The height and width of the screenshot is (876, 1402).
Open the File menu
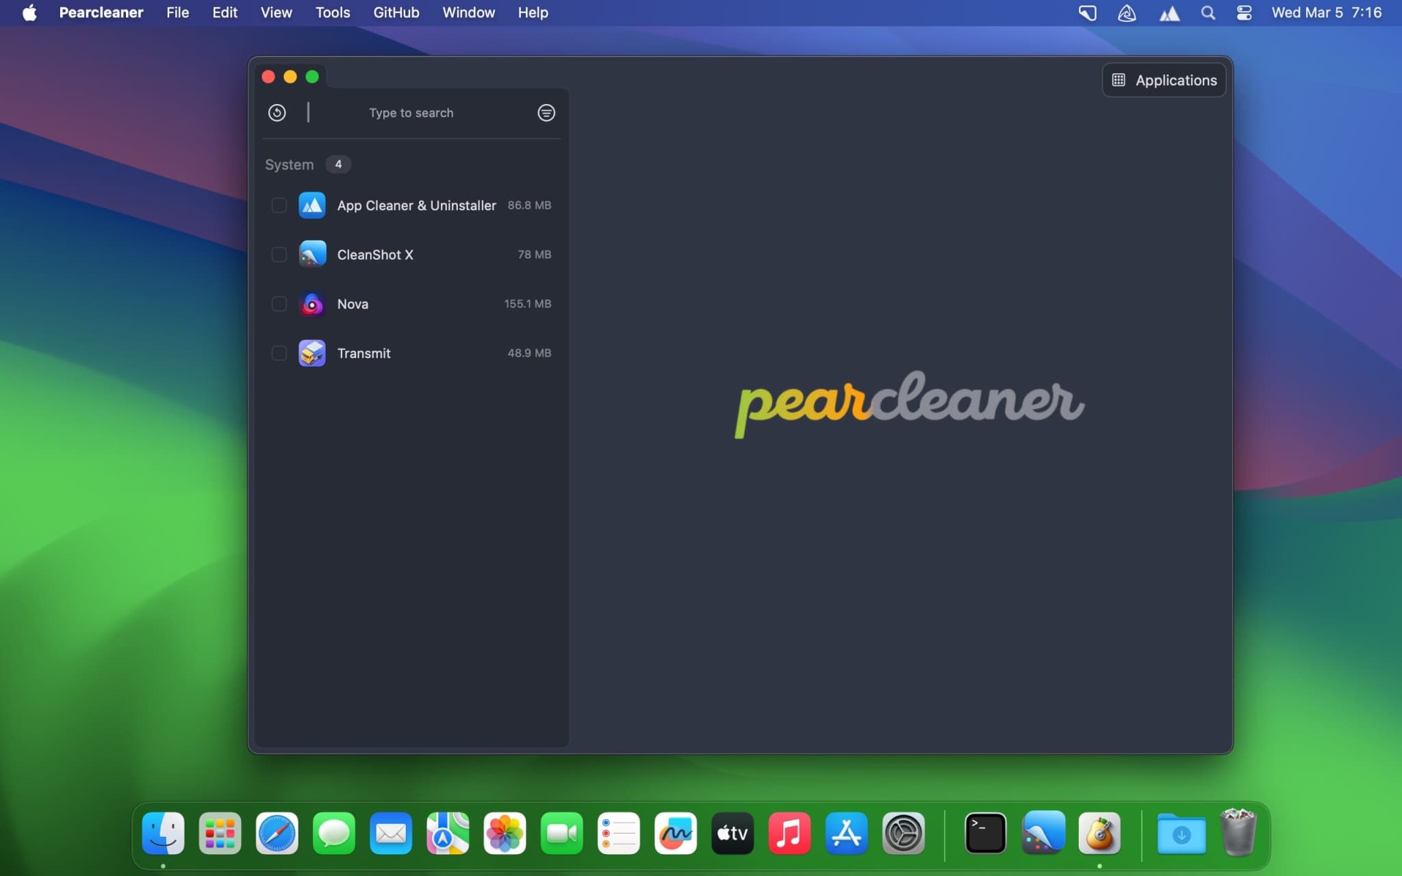pyautogui.click(x=177, y=12)
